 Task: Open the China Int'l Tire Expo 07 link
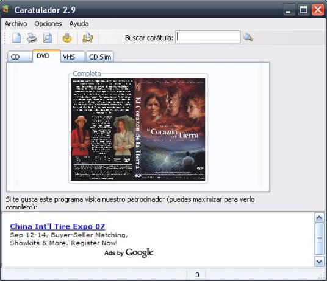coord(57,226)
